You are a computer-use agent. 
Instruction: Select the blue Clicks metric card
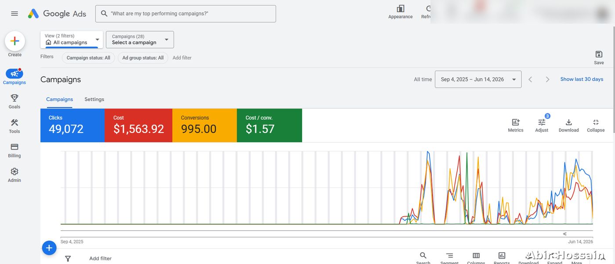tap(72, 125)
